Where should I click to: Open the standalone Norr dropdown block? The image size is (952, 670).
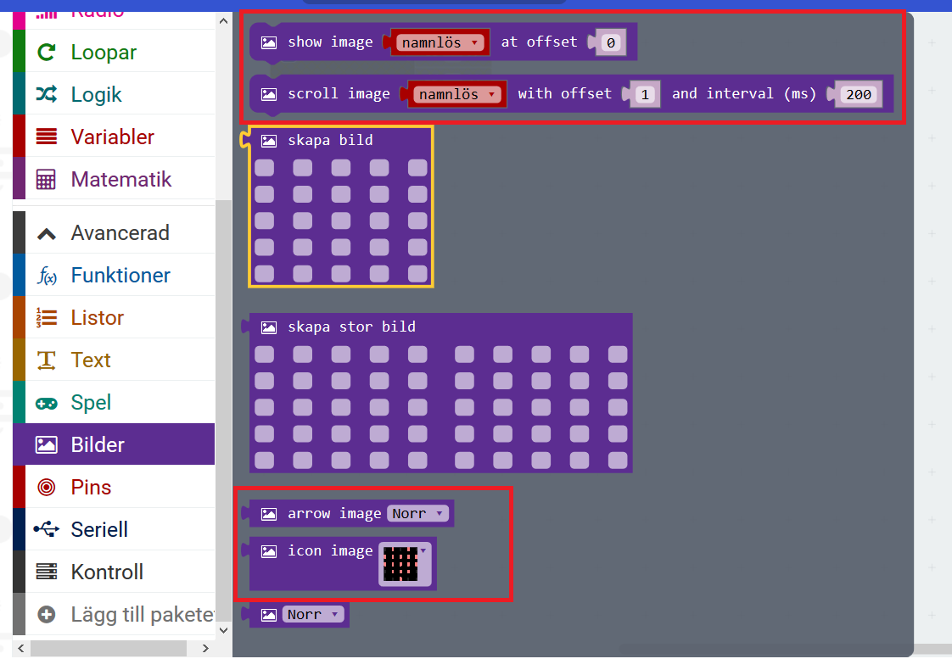point(313,615)
